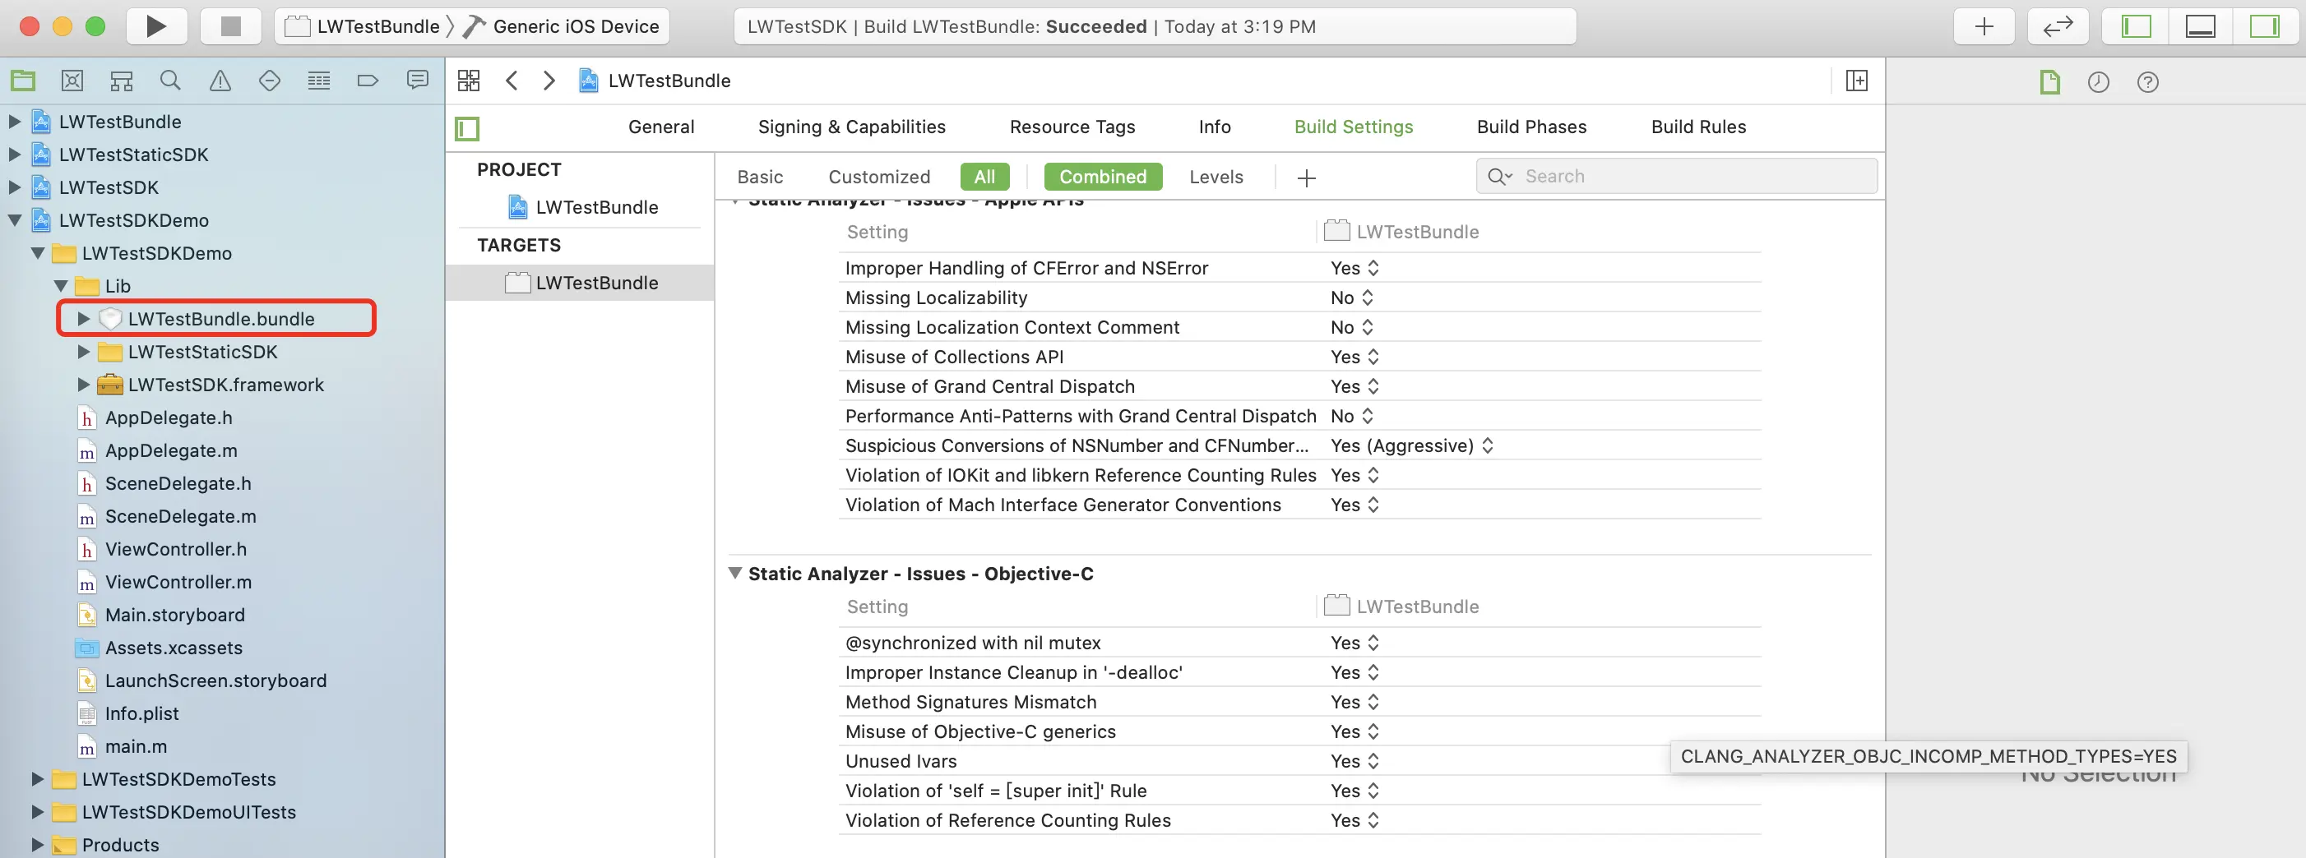2306x858 pixels.
Task: Switch to Combined settings view
Action: click(1103, 178)
